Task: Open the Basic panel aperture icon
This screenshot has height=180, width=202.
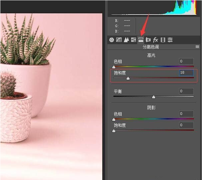Action: click(x=112, y=40)
